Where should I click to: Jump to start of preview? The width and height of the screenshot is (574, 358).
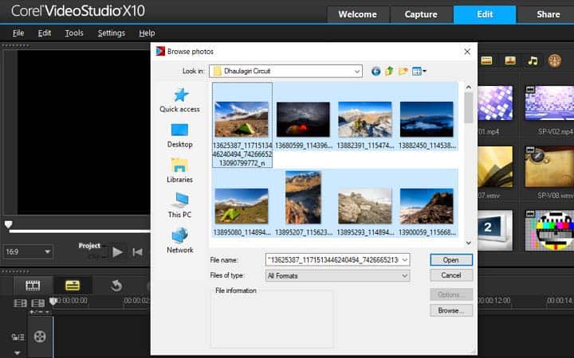click(138, 252)
